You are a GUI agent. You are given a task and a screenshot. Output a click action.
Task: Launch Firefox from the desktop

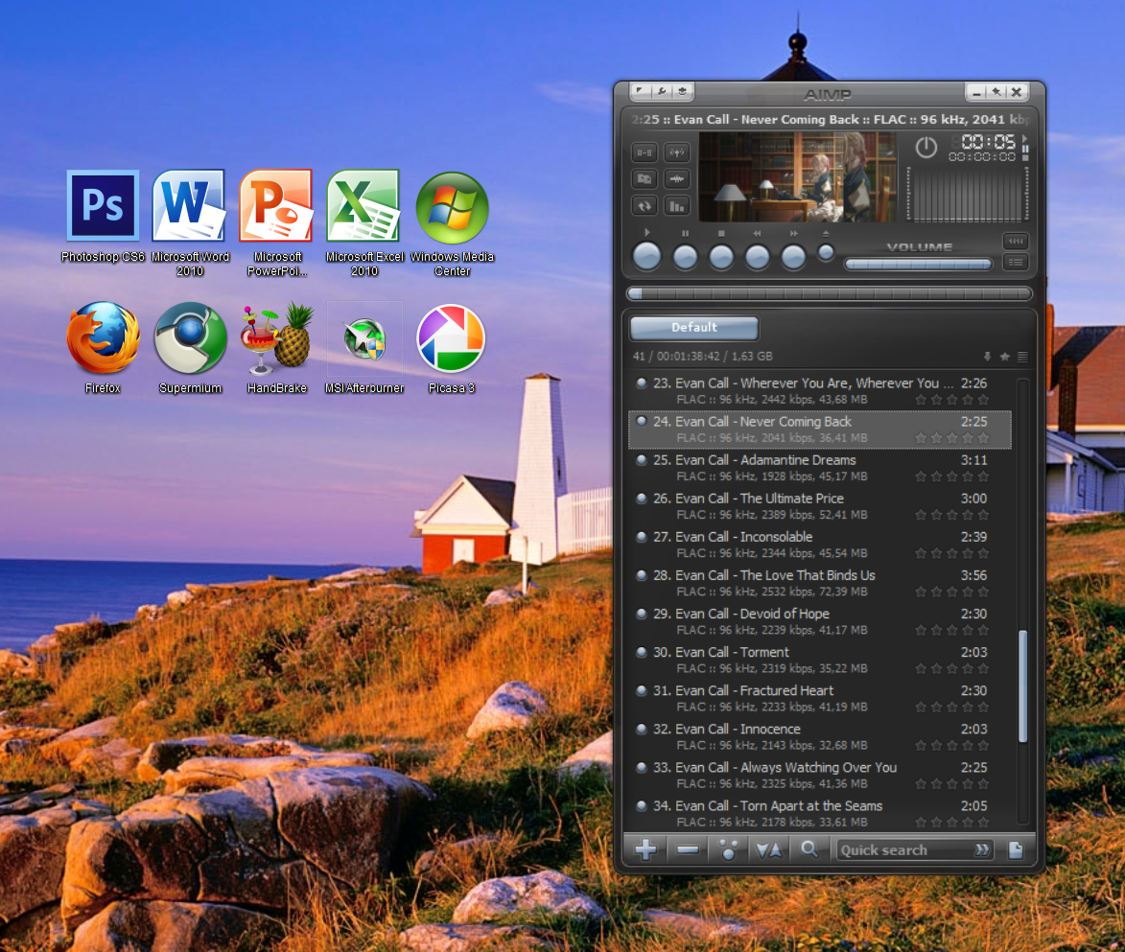point(104,348)
